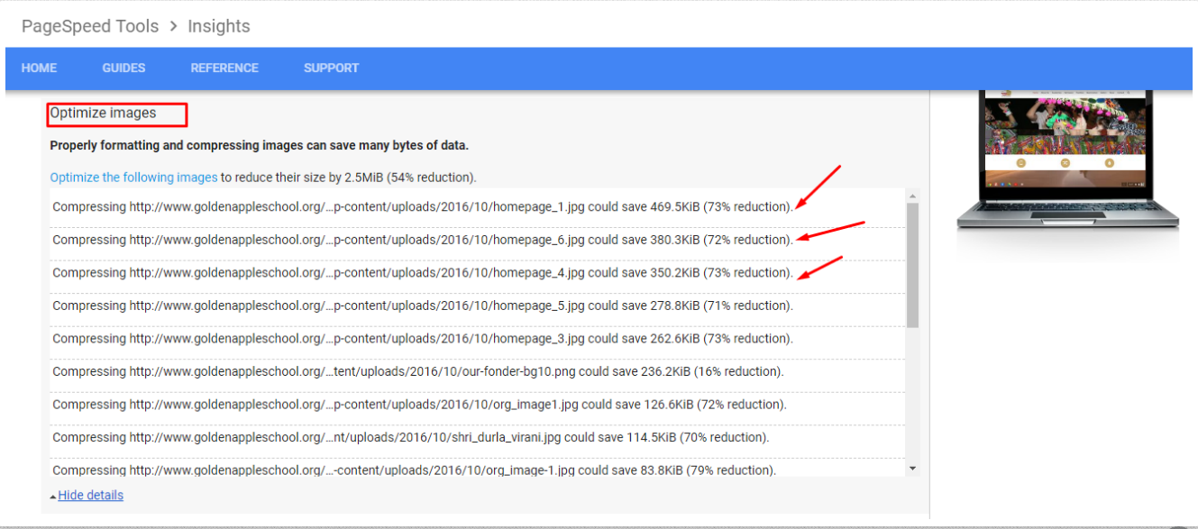Click the image list scrollbar down arrow

click(912, 468)
